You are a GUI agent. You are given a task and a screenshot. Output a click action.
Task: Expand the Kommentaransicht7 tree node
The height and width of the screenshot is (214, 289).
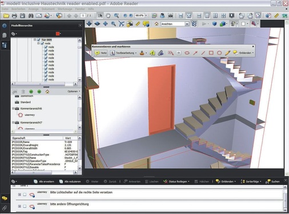click(x=13, y=122)
